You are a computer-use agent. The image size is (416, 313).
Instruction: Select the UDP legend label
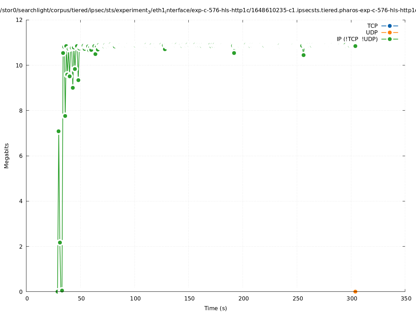pos(372,32)
